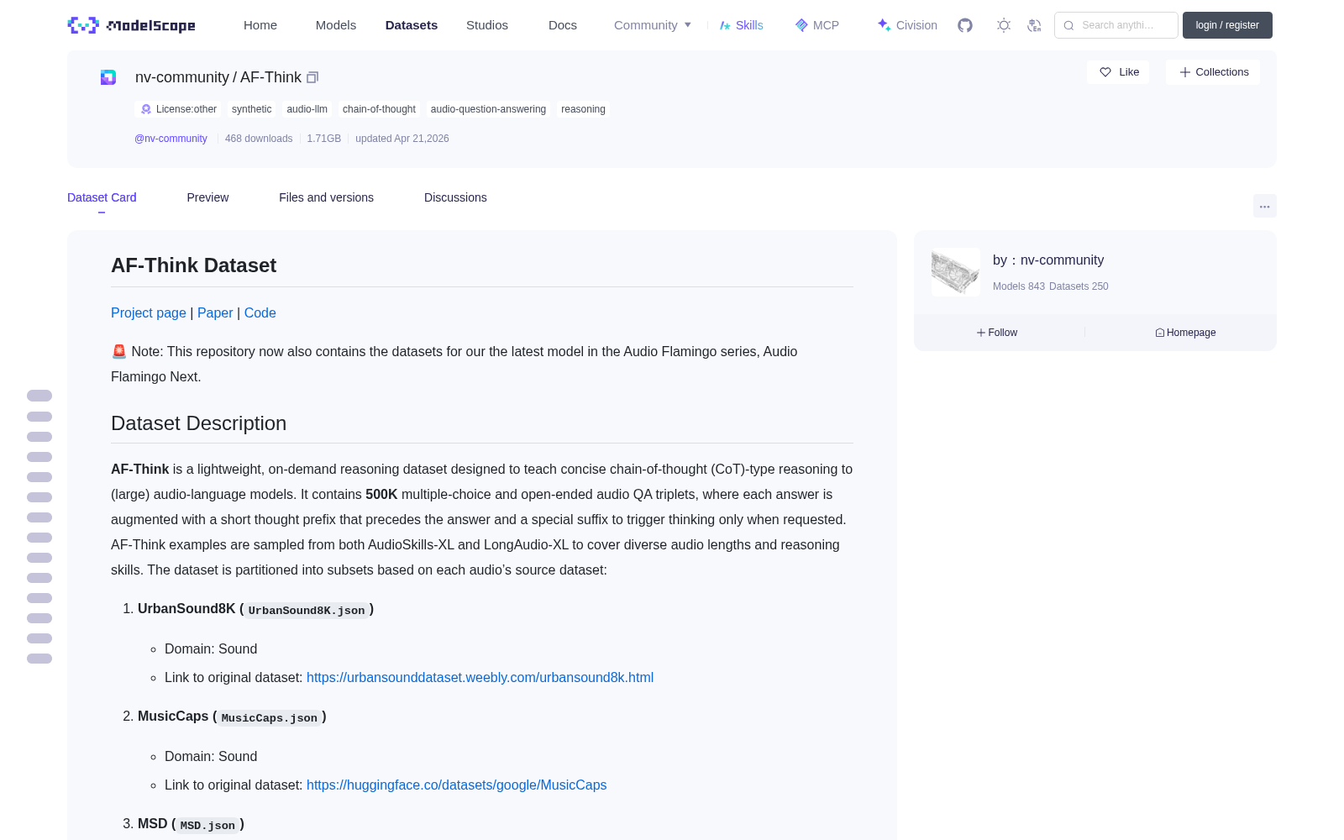Open the MCP nav link
This screenshot has height=840, width=1344.
coord(816,25)
